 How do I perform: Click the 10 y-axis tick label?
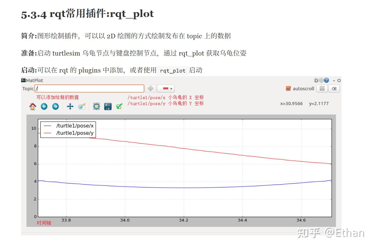tap(34, 128)
